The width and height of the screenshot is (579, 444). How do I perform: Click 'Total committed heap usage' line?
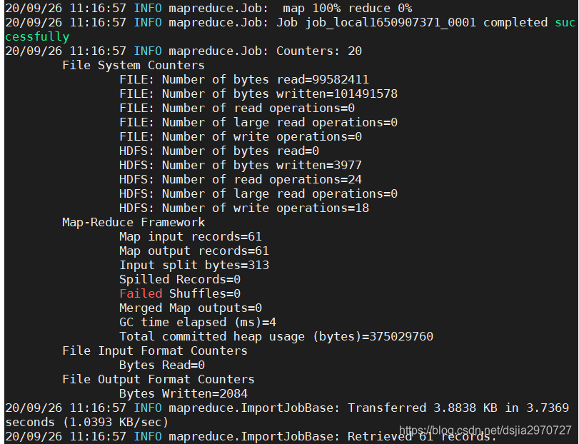click(x=276, y=337)
